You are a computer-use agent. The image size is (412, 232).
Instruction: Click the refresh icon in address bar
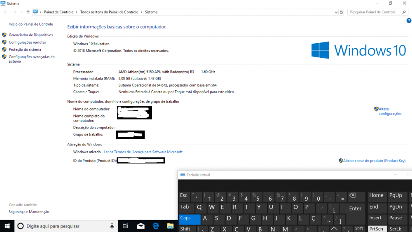click(x=342, y=12)
